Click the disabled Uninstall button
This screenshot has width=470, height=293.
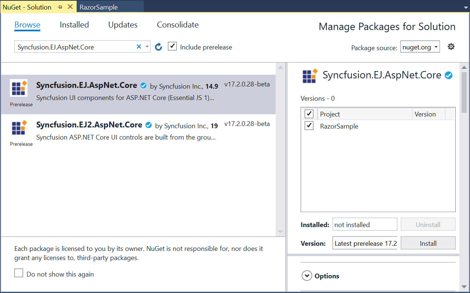point(428,225)
